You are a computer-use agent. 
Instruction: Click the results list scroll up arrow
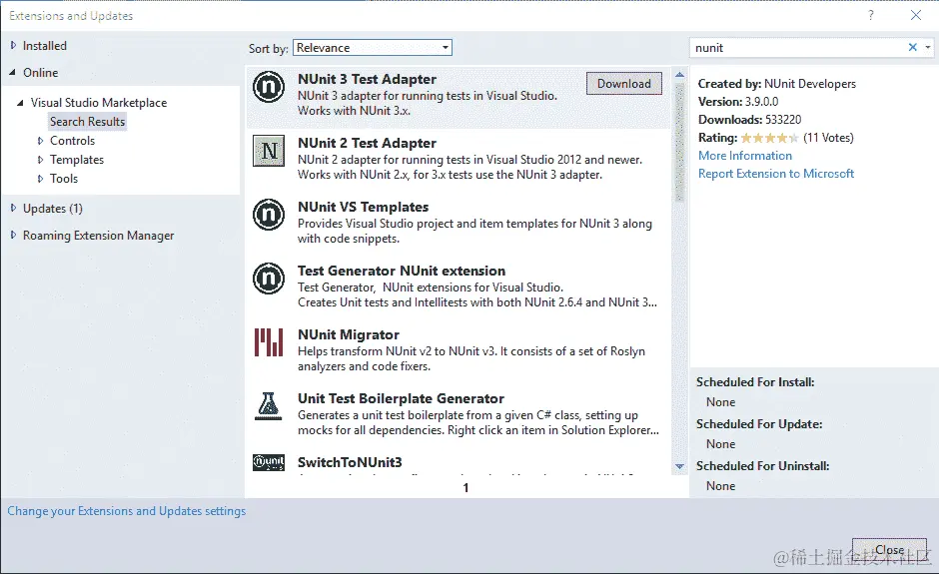[x=679, y=75]
